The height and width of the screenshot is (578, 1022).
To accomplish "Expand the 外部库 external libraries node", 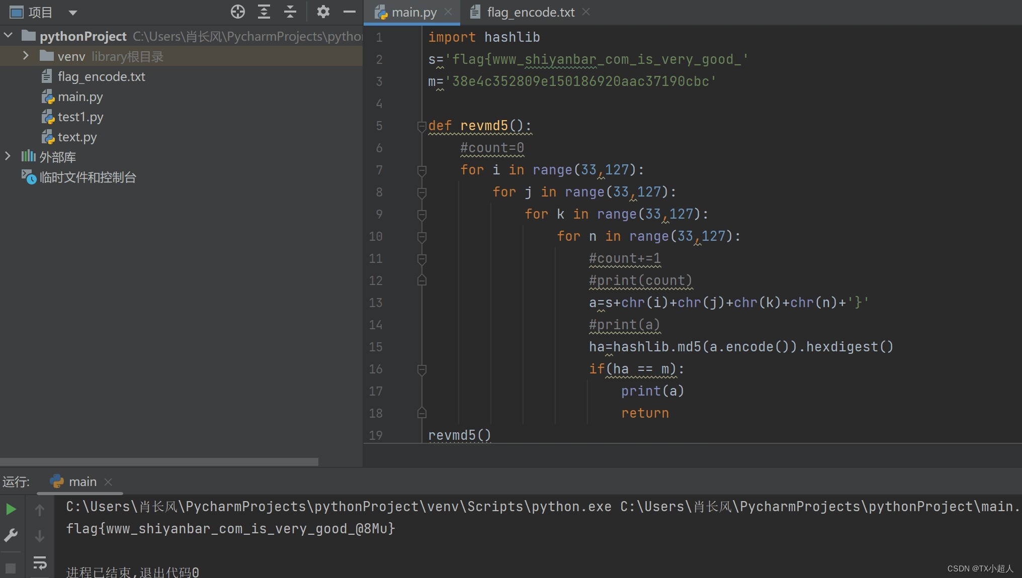I will pyautogui.click(x=8, y=156).
